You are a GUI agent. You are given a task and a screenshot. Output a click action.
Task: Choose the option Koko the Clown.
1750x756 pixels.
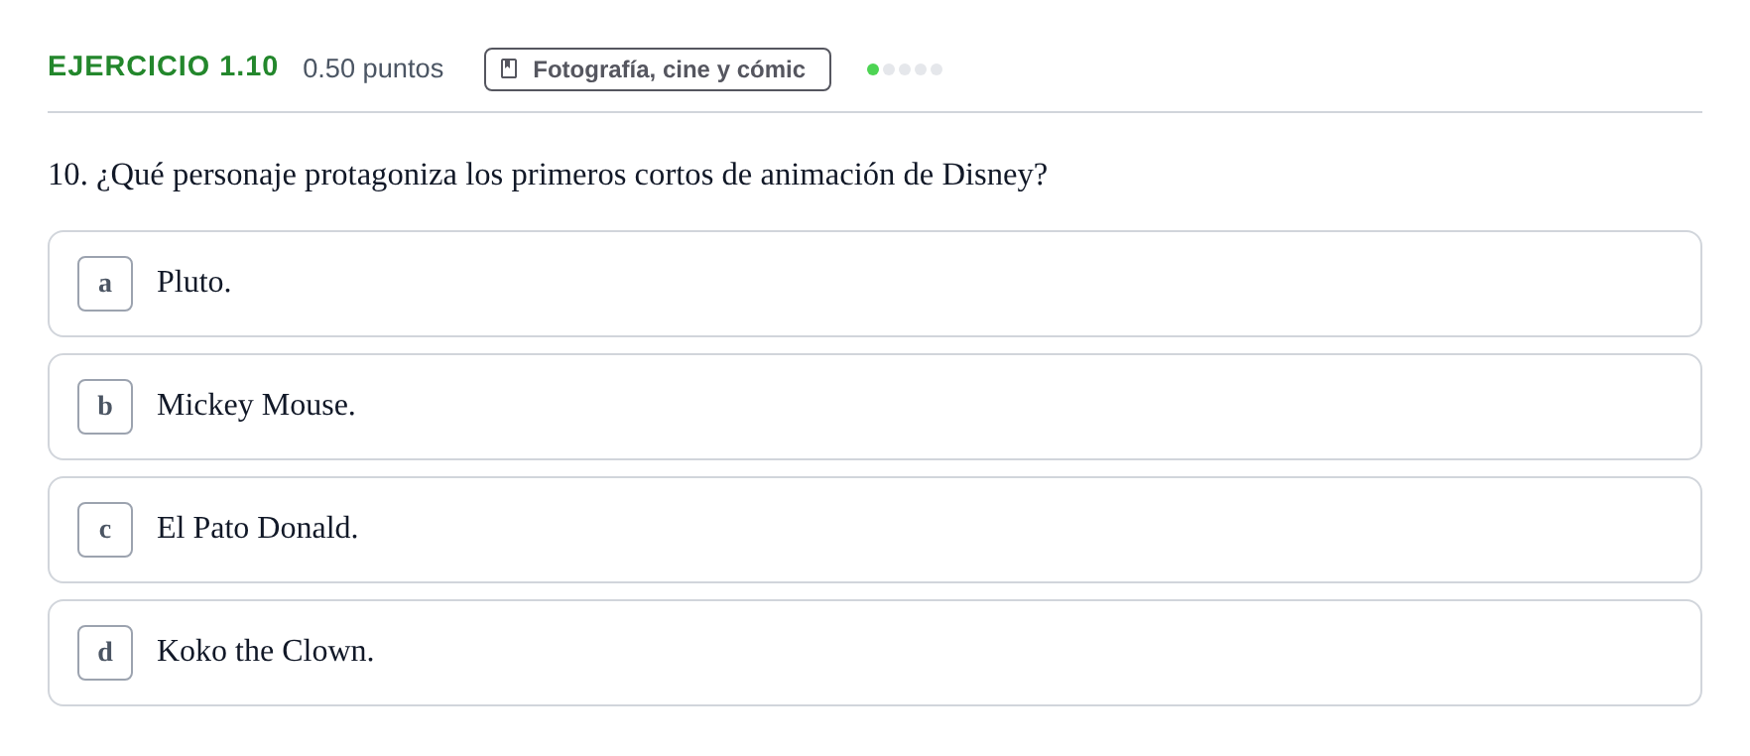875,653
